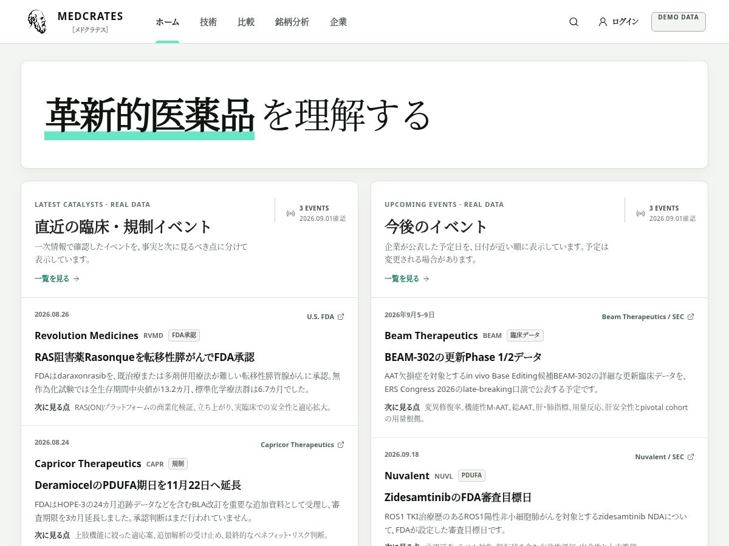Viewport: 729px width, 546px height.
Task: Click the Medcrates bearded head logo
Action: pos(37,22)
